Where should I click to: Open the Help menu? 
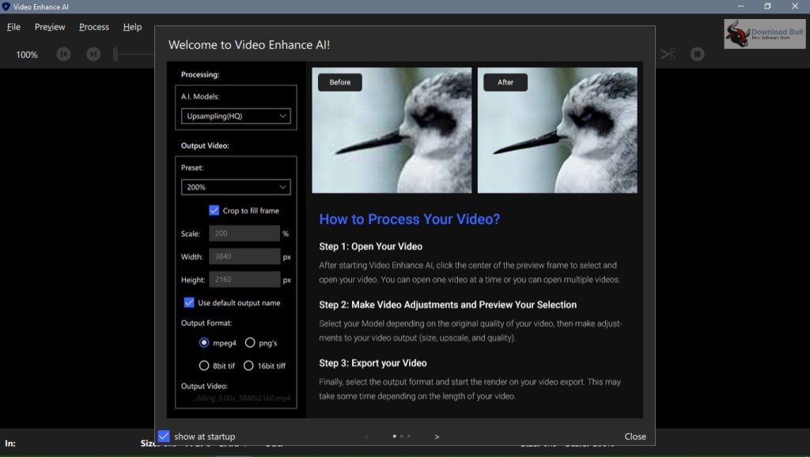(132, 27)
